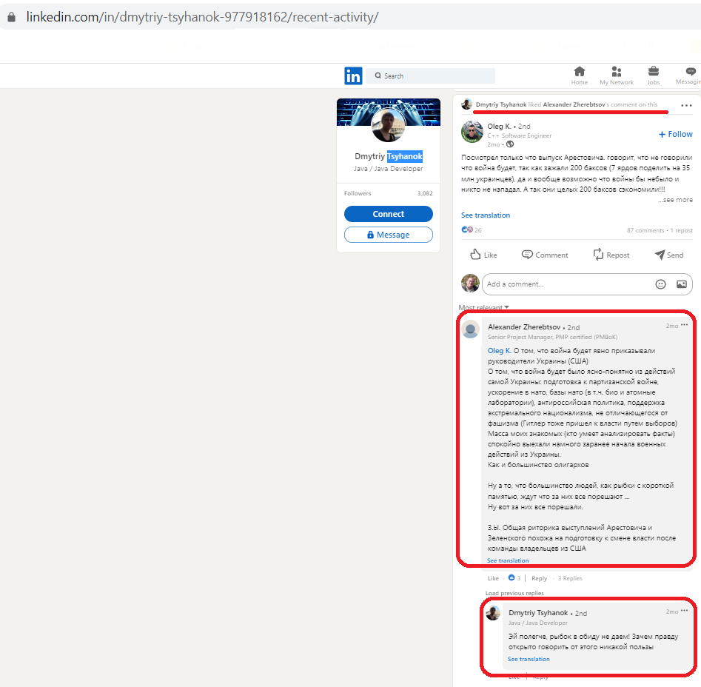Open the Jobs briefcase icon
This screenshot has width=701, height=687.
tap(653, 75)
